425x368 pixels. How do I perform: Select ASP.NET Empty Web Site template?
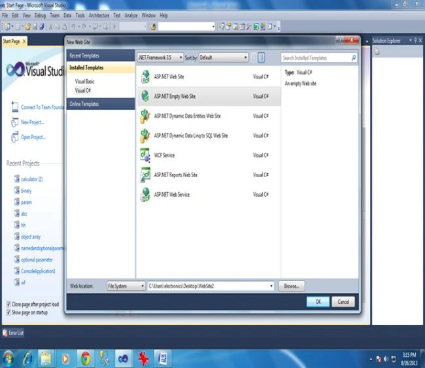click(209, 96)
